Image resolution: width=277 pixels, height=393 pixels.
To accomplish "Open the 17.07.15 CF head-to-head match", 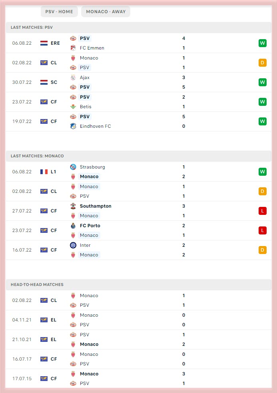I will point(138,379).
